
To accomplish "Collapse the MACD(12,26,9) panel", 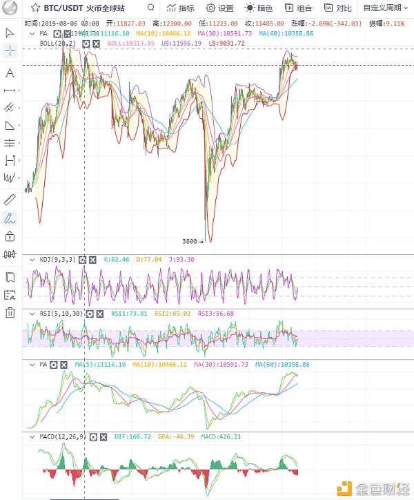I will tap(32, 436).
